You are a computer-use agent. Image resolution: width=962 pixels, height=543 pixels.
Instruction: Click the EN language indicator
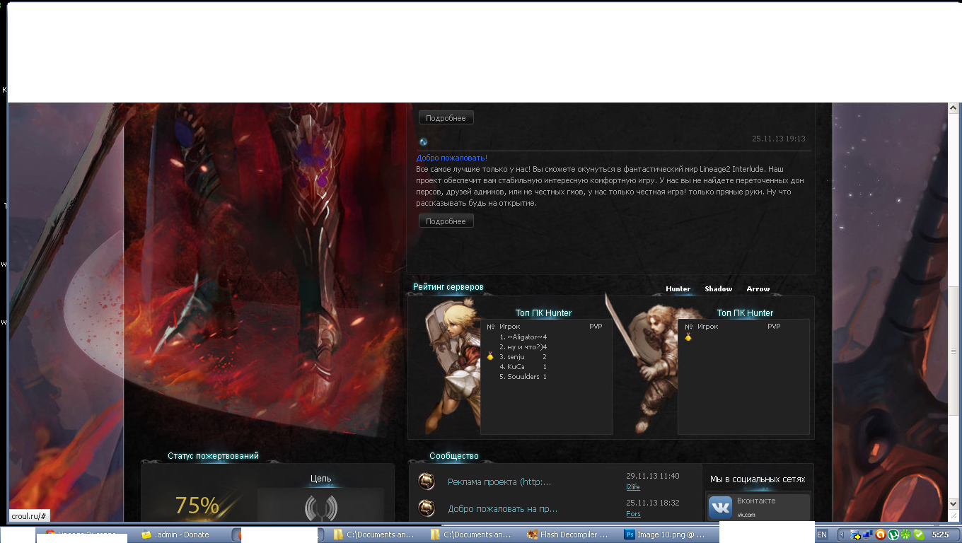(822, 535)
